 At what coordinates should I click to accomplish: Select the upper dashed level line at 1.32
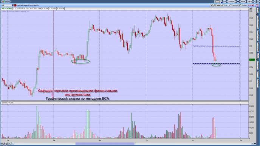tap(216, 46)
